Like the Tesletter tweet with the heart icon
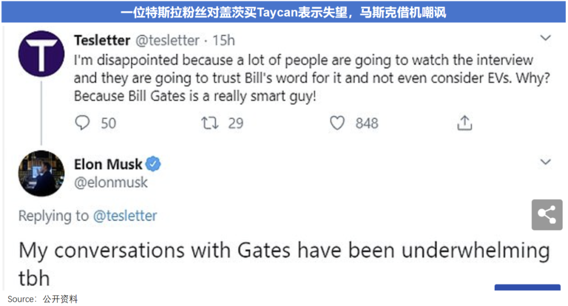The width and height of the screenshot is (568, 306). pos(337,123)
